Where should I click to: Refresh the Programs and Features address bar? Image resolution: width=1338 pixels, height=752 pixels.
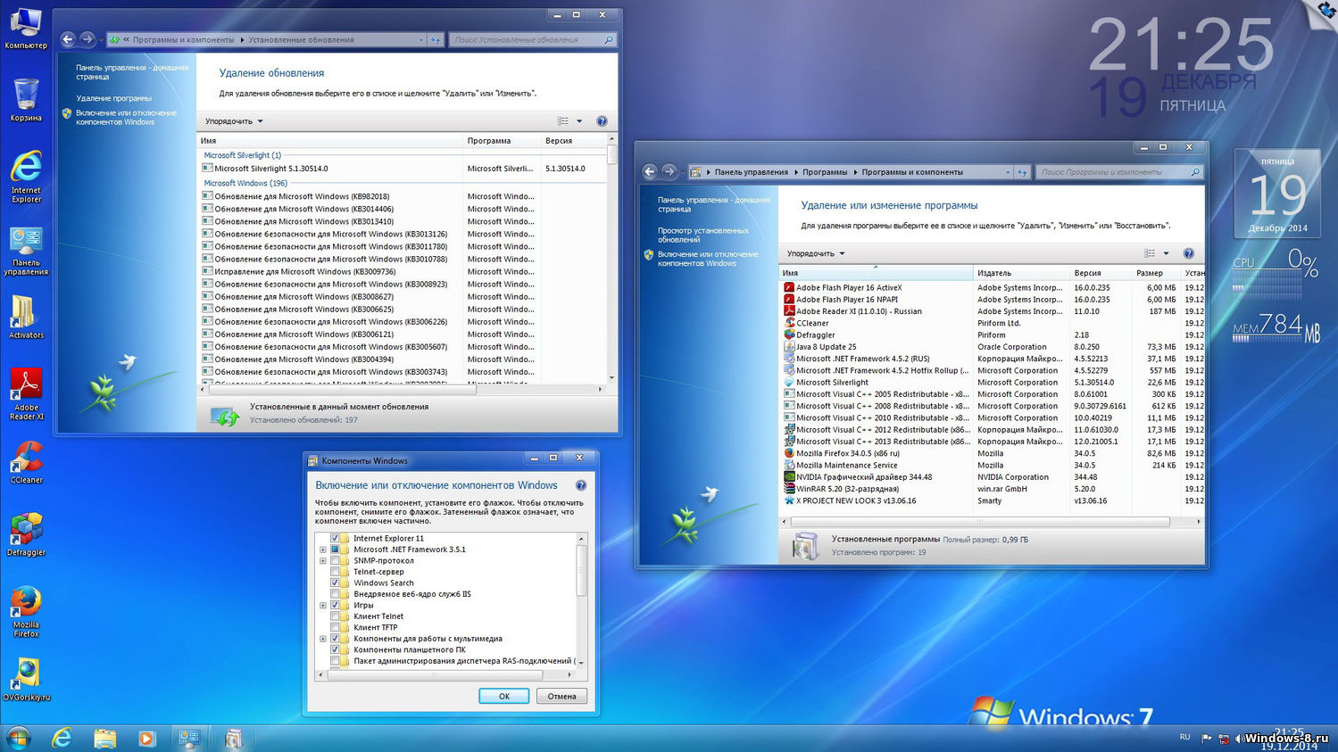[1023, 172]
